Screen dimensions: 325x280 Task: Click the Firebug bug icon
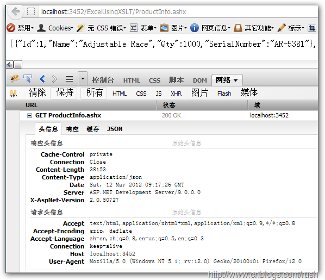(x=14, y=79)
